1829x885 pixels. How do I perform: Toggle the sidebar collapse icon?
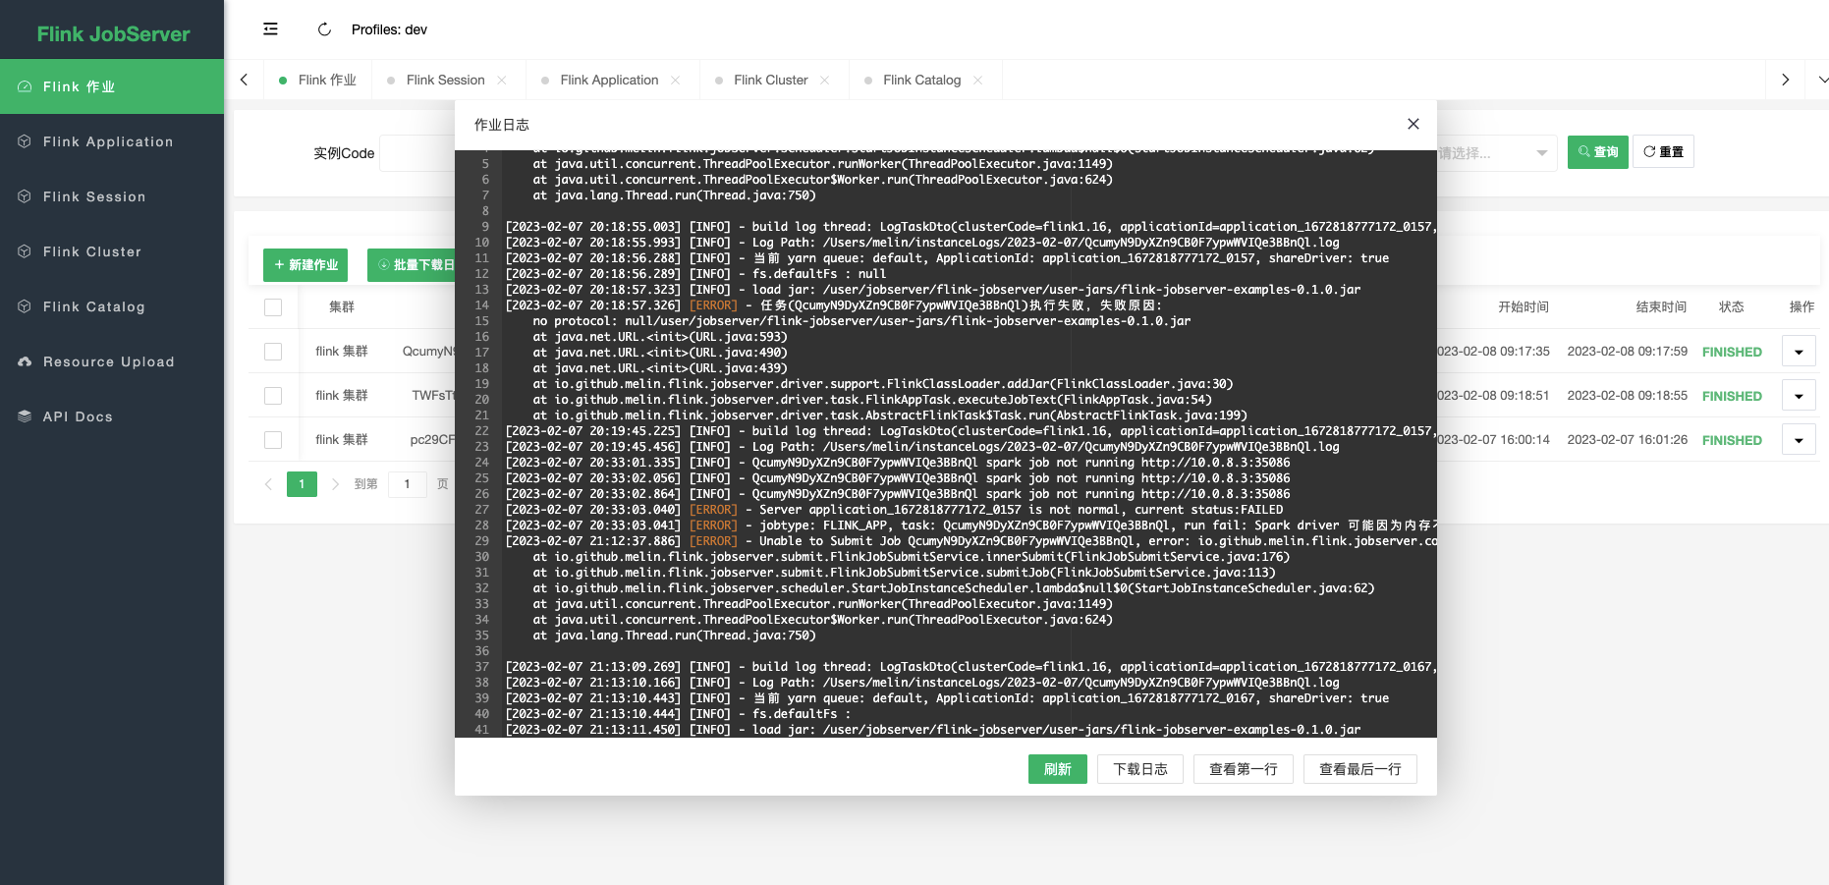point(270,29)
